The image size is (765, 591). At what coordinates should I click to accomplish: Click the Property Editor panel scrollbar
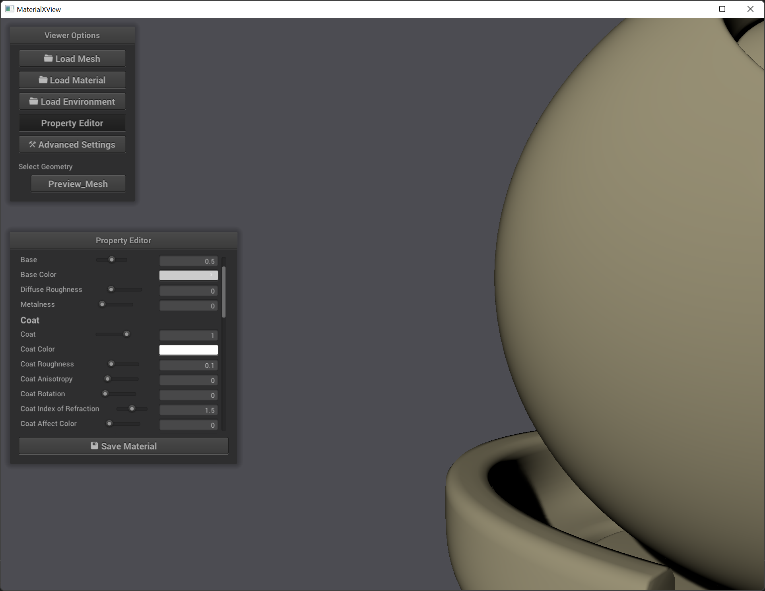click(224, 292)
